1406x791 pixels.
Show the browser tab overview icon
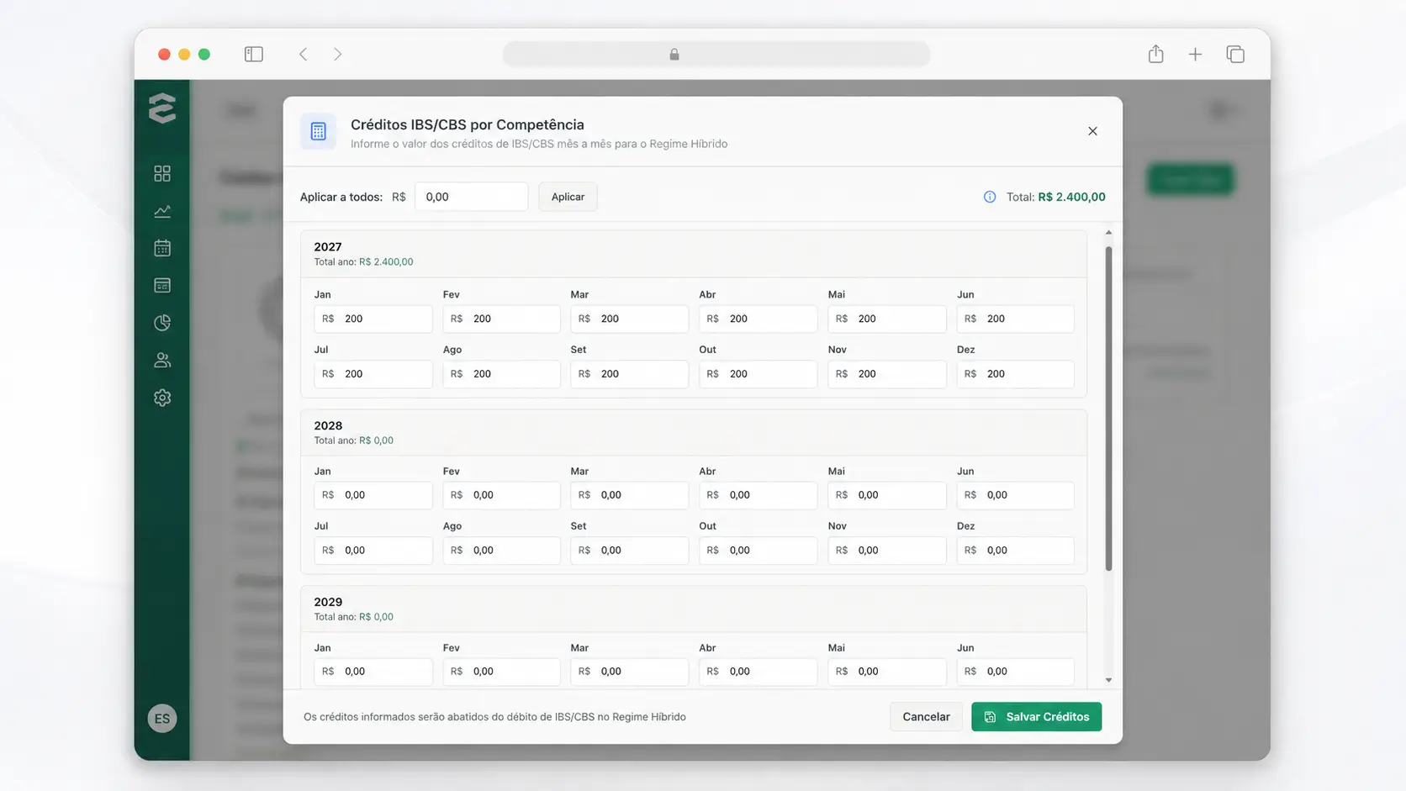pos(1235,54)
